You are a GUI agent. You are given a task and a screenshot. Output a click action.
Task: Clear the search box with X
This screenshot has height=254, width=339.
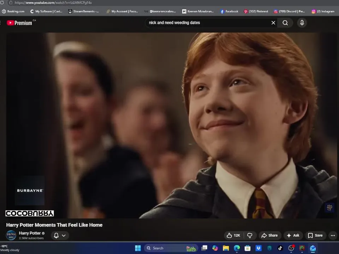click(273, 23)
